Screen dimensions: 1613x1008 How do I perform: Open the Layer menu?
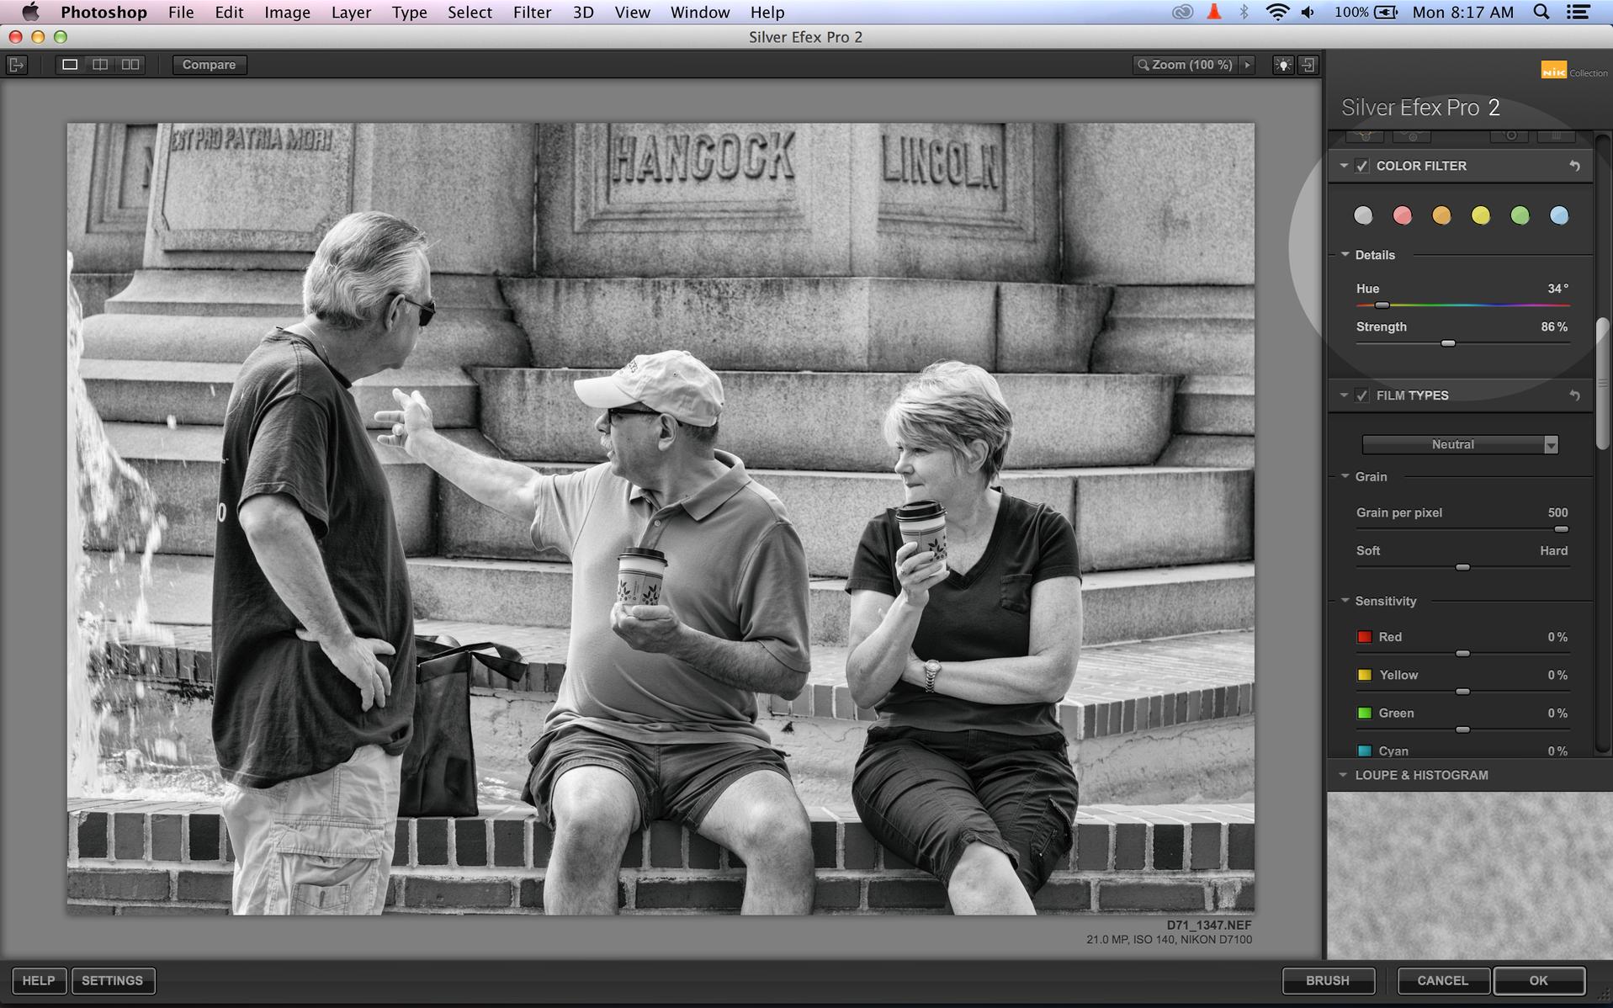[351, 12]
